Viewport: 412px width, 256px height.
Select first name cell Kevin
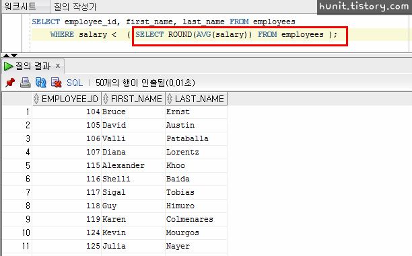click(x=133, y=232)
